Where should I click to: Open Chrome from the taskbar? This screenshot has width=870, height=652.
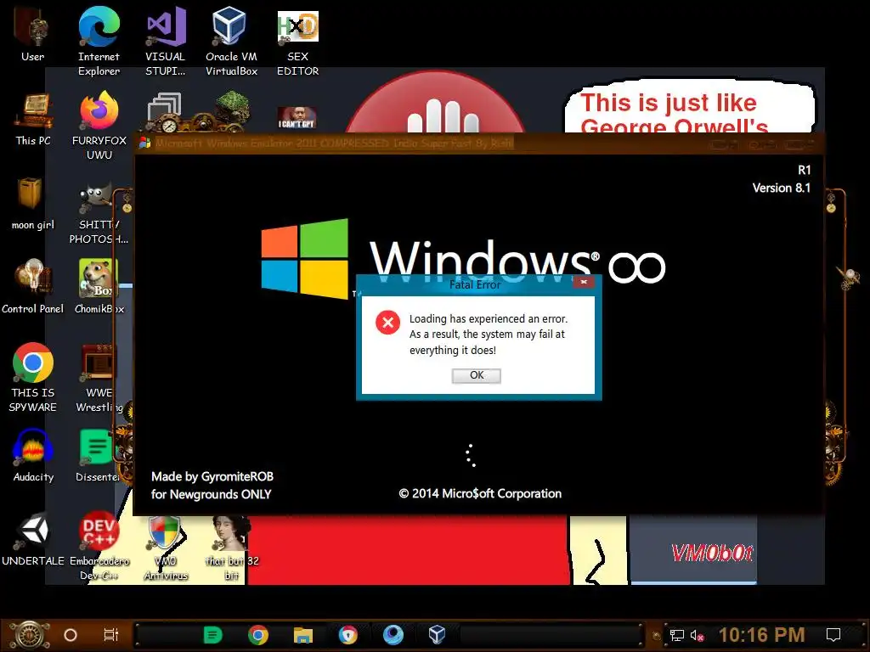258,635
